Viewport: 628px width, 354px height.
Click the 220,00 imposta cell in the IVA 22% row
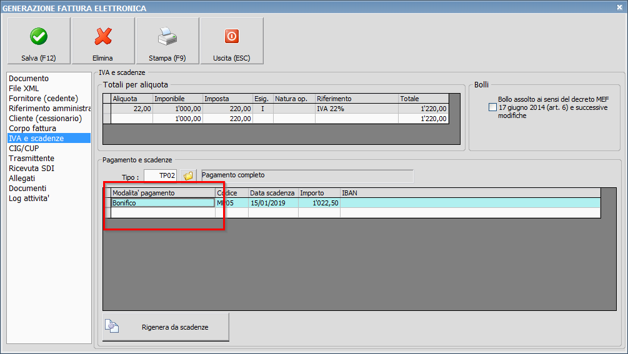[228, 109]
